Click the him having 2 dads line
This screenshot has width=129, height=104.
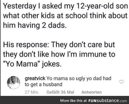click(x=35, y=25)
